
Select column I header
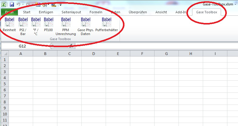click(215, 54)
